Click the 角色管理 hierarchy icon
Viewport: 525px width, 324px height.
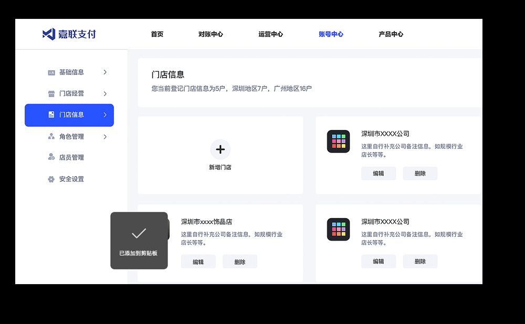(51, 137)
